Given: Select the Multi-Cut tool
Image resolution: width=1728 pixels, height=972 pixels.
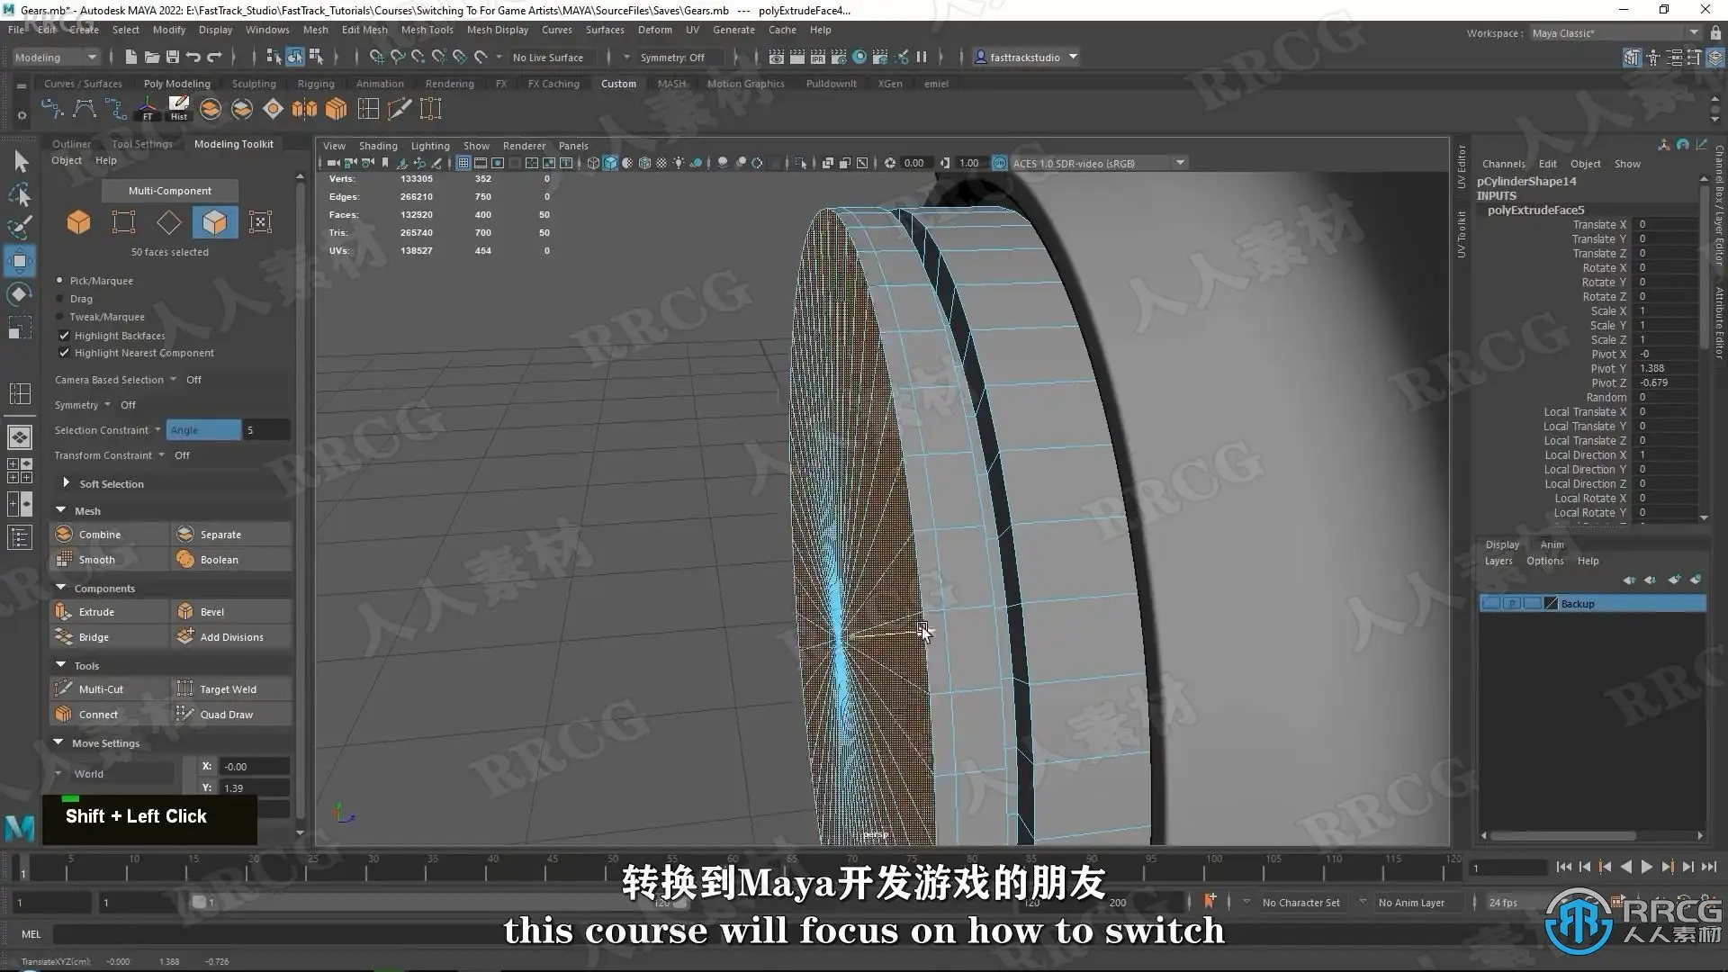Looking at the screenshot, I should point(100,689).
